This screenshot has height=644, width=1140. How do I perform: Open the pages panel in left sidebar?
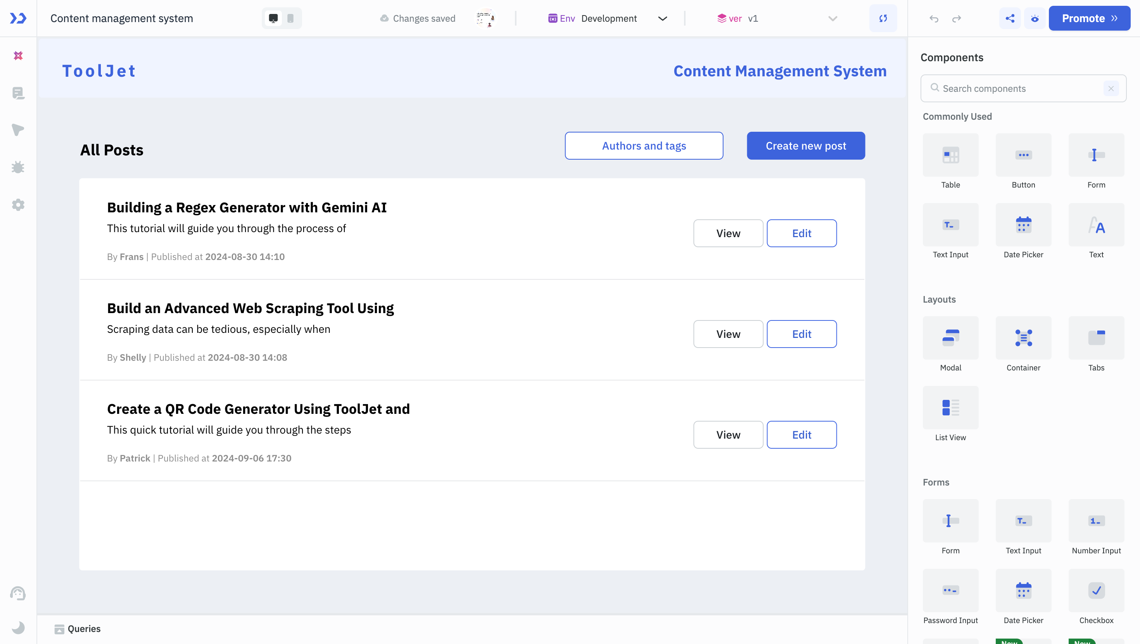[18, 93]
